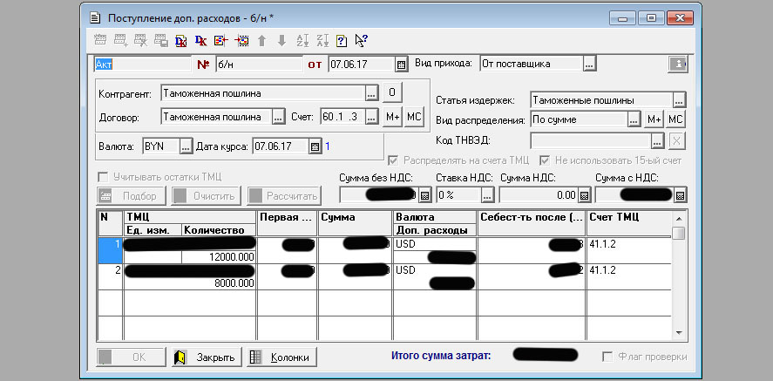Click the move row up arrow icon
Image resolution: width=773 pixels, height=381 pixels.
click(x=261, y=40)
